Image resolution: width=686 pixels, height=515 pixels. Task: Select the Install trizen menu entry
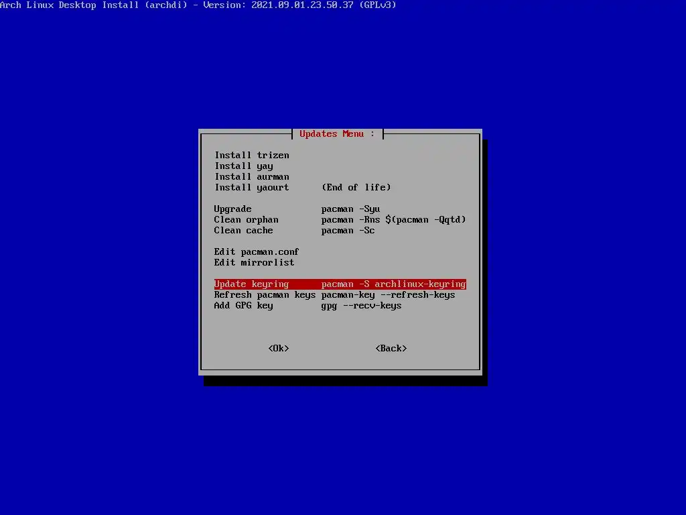[252, 155]
